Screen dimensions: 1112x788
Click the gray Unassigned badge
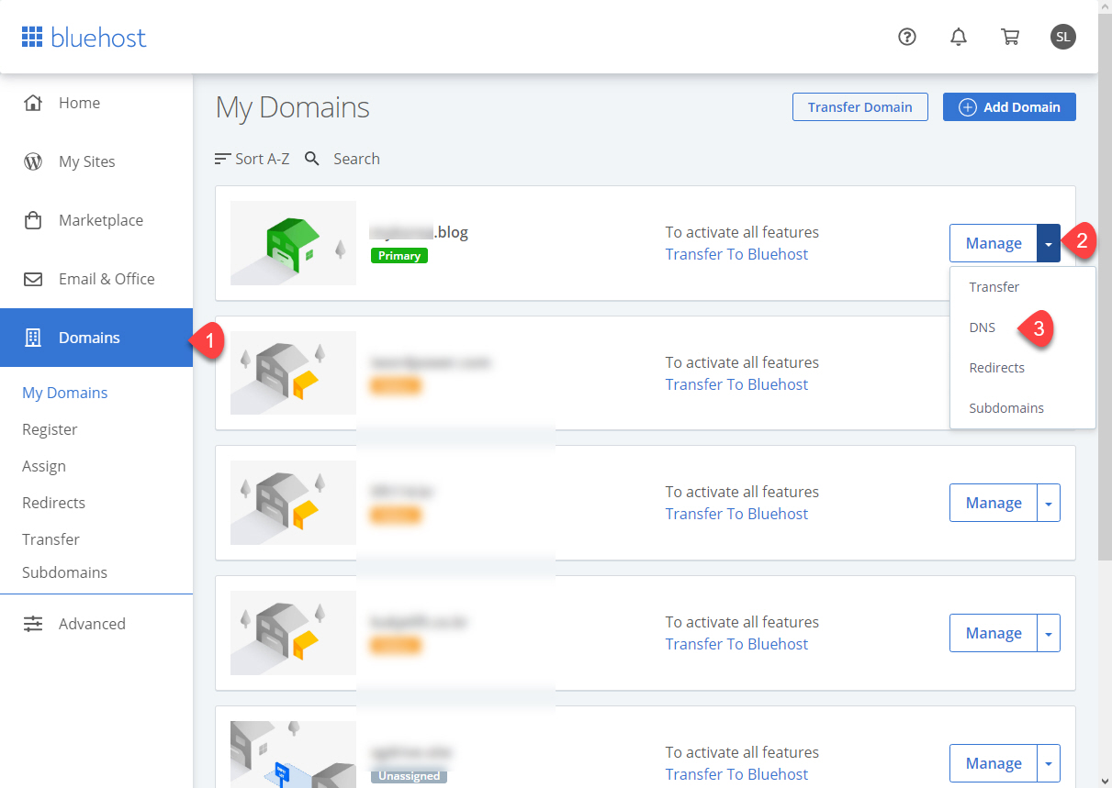point(409,776)
